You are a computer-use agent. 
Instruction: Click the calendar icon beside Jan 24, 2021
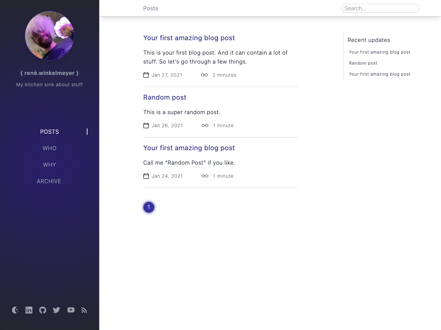pos(146,176)
